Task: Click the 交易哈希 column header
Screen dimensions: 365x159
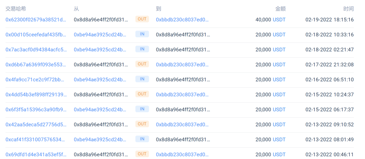Action: point(16,9)
